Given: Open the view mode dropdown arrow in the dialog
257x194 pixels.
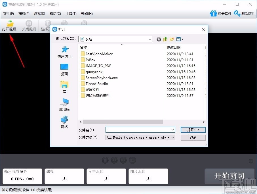Looking at the screenshot, I should click(183, 39).
